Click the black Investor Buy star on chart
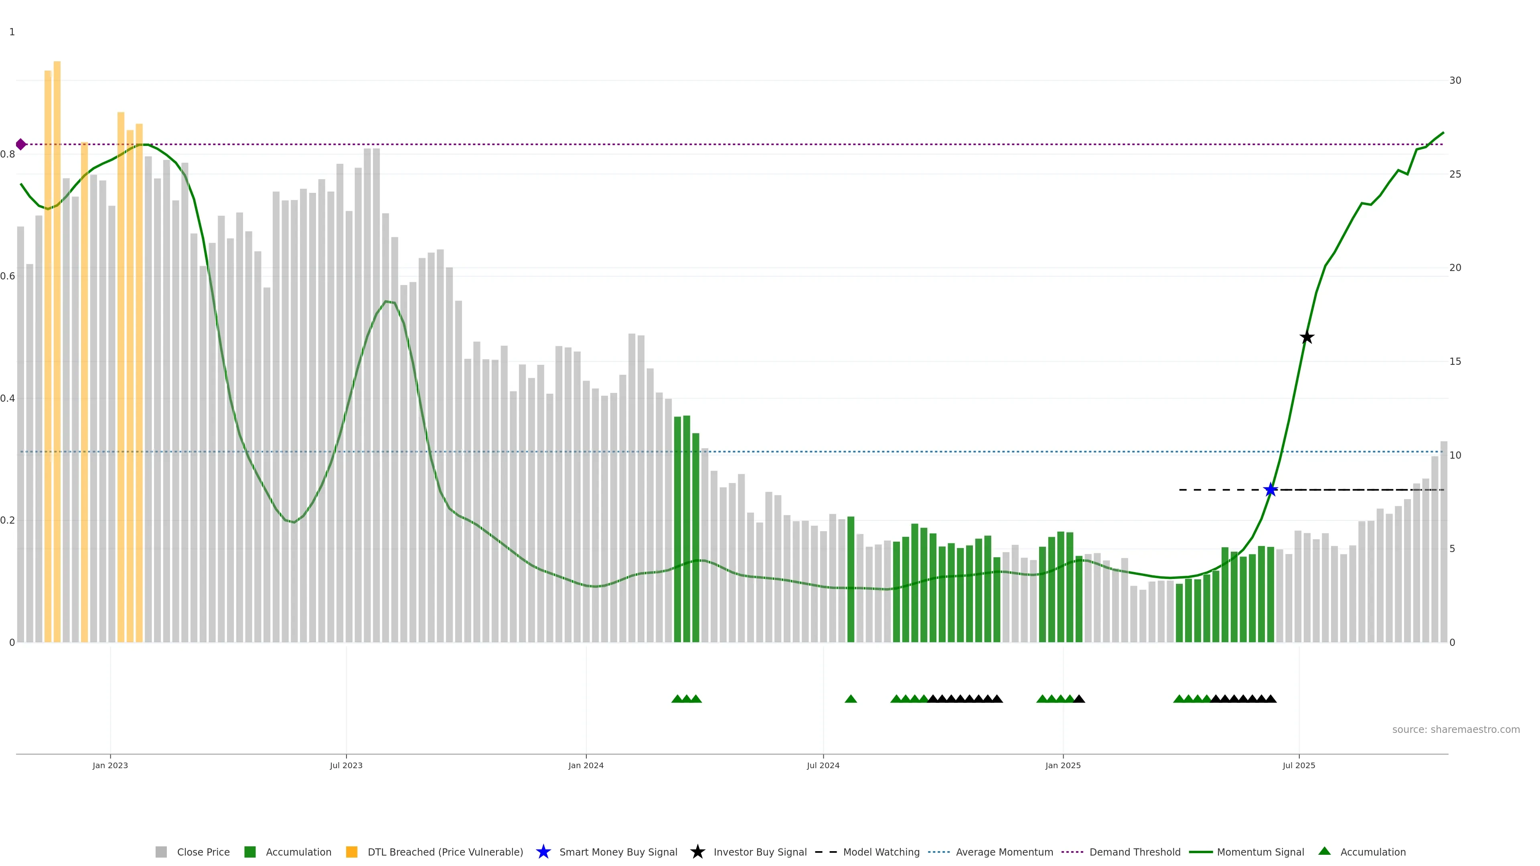The height and width of the screenshot is (866, 1540). 1307,337
